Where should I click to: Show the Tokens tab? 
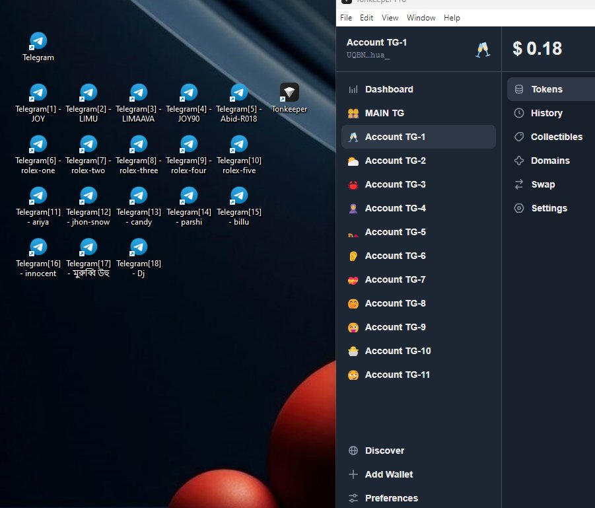551,89
